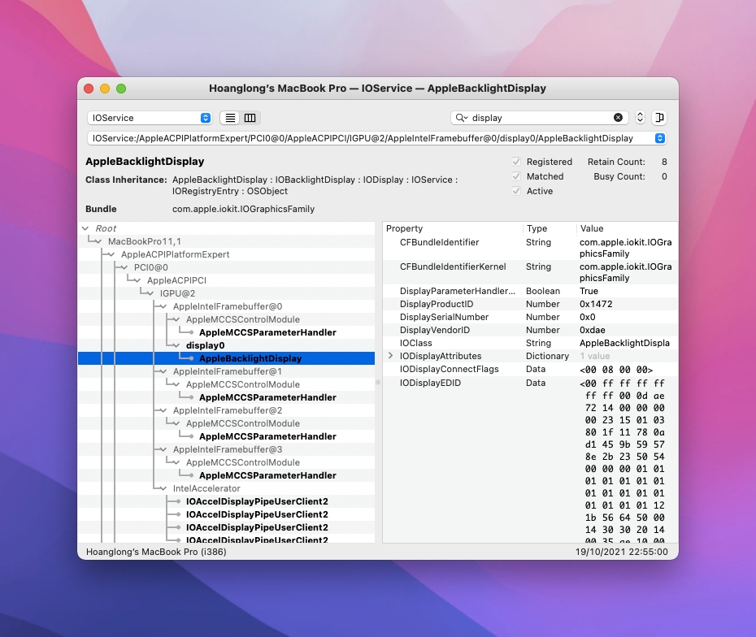Click the Bundle value com.apple.iokit.IOGraphicsFamily
This screenshot has height=637, width=756.
pyautogui.click(x=244, y=209)
